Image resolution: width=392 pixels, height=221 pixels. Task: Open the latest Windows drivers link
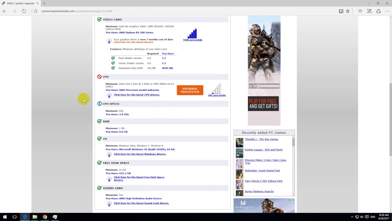click(x=140, y=154)
